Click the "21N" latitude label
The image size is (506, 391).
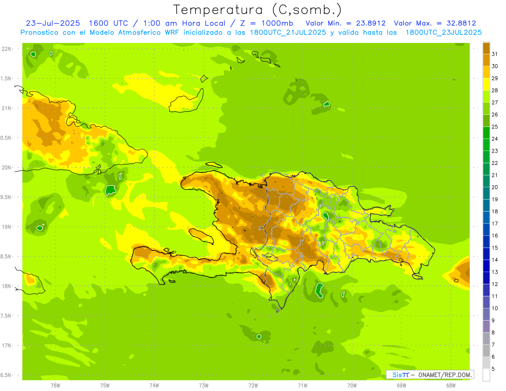pos(6,108)
